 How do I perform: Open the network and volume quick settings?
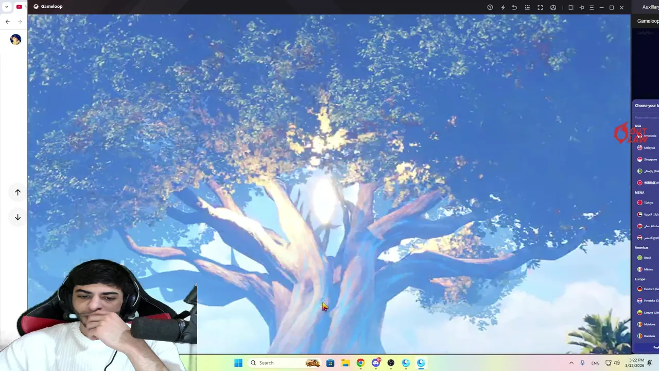(x=613, y=363)
